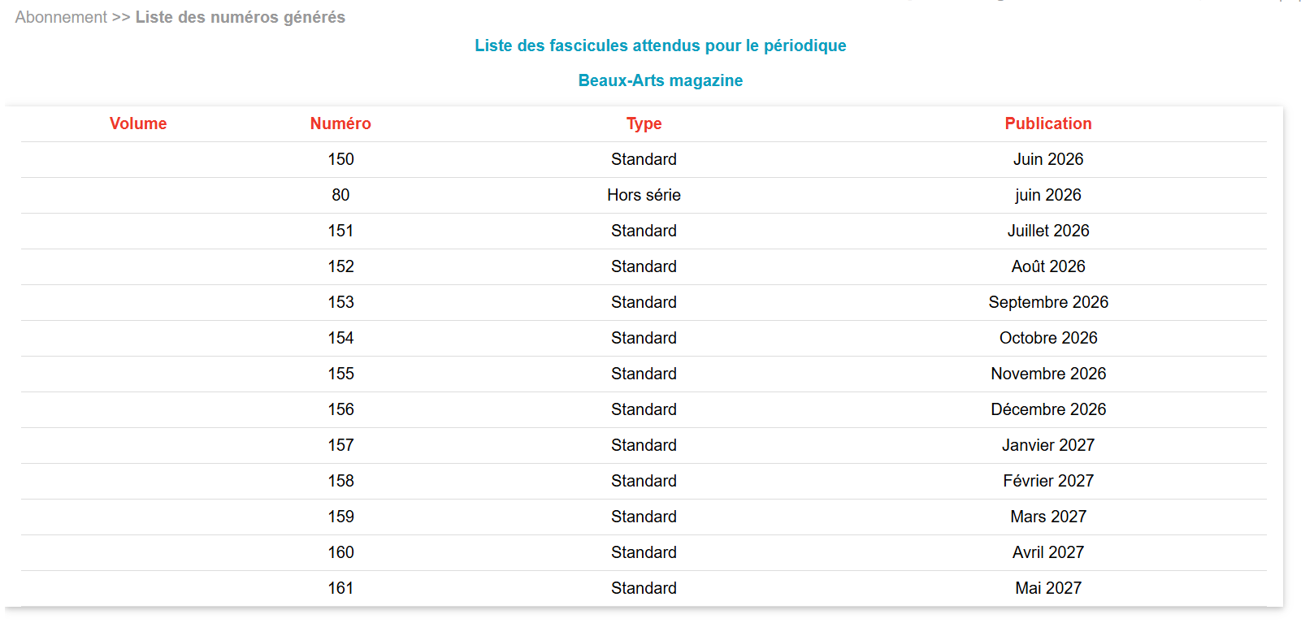Viewport: 1301px width, 623px height.
Task: Click the Août 2026 publication cell
Action: [x=1048, y=266]
